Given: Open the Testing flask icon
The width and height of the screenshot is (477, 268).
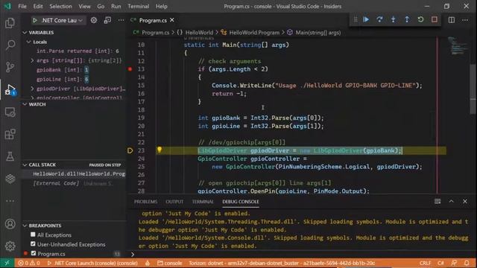Looking at the screenshot, I should (x=10, y=156).
